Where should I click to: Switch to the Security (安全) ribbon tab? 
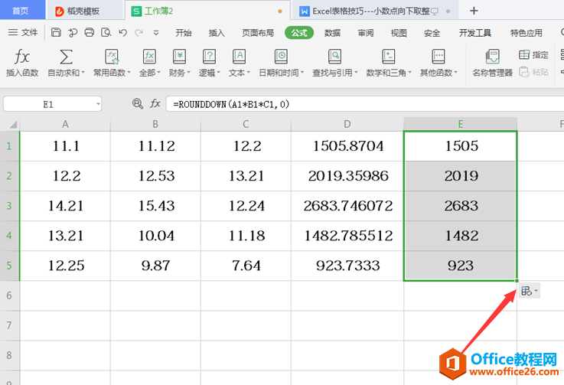point(432,33)
